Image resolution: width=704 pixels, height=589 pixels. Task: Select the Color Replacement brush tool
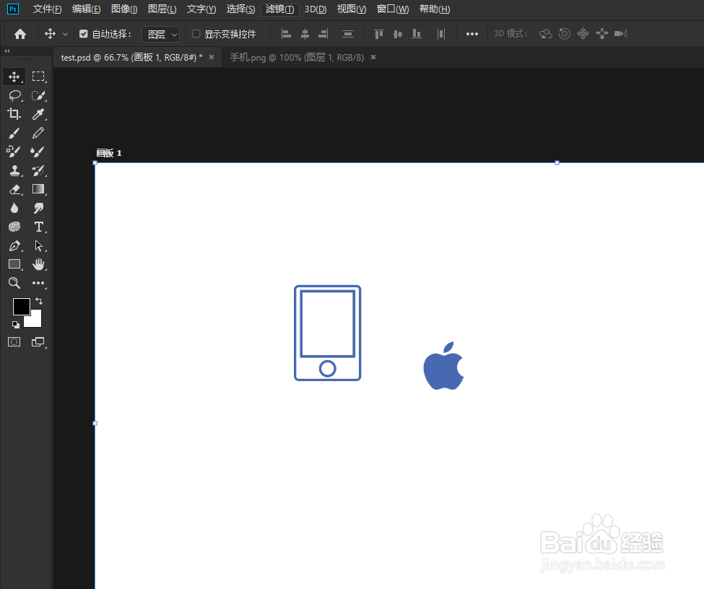pyautogui.click(x=14, y=152)
